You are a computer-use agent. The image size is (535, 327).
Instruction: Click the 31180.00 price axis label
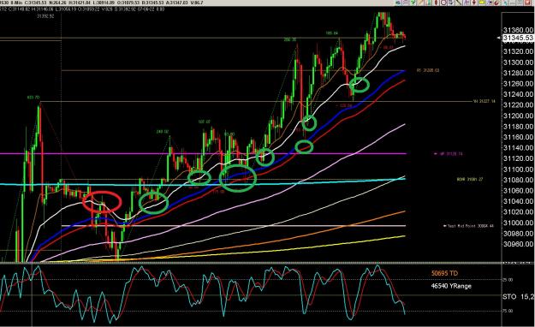tap(518, 127)
